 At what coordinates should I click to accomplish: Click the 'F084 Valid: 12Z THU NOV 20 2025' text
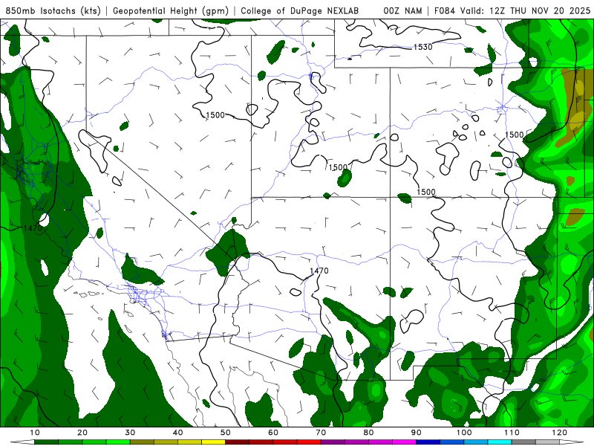coord(512,11)
